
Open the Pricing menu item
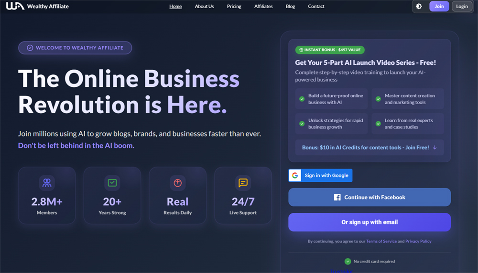[234, 6]
